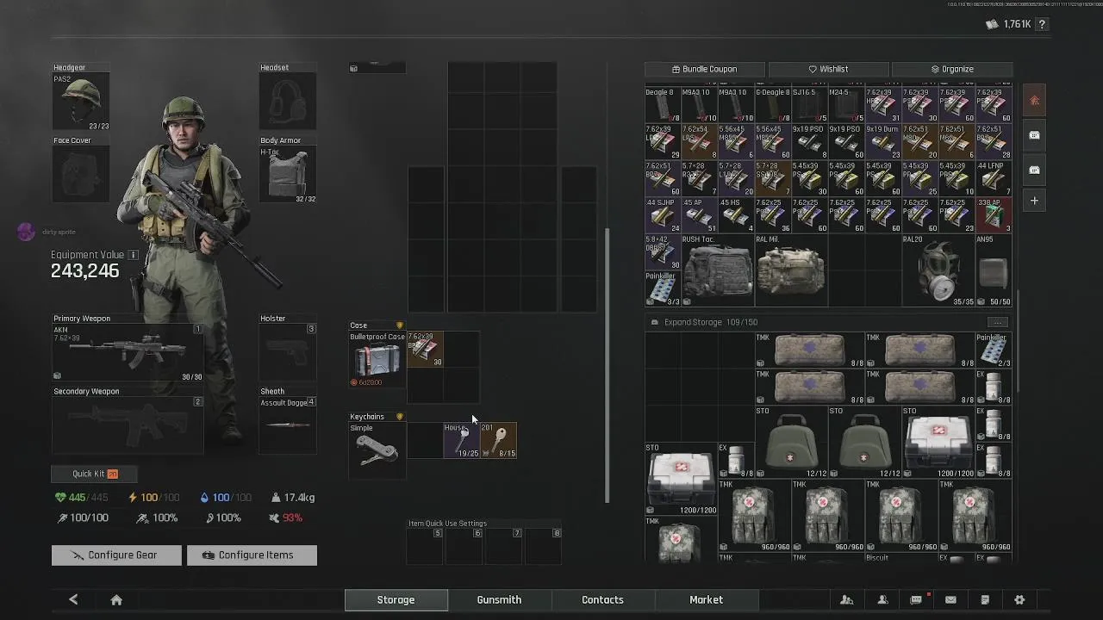Open the mail envelope icon
Image resolution: width=1103 pixels, height=620 pixels.
(950, 599)
